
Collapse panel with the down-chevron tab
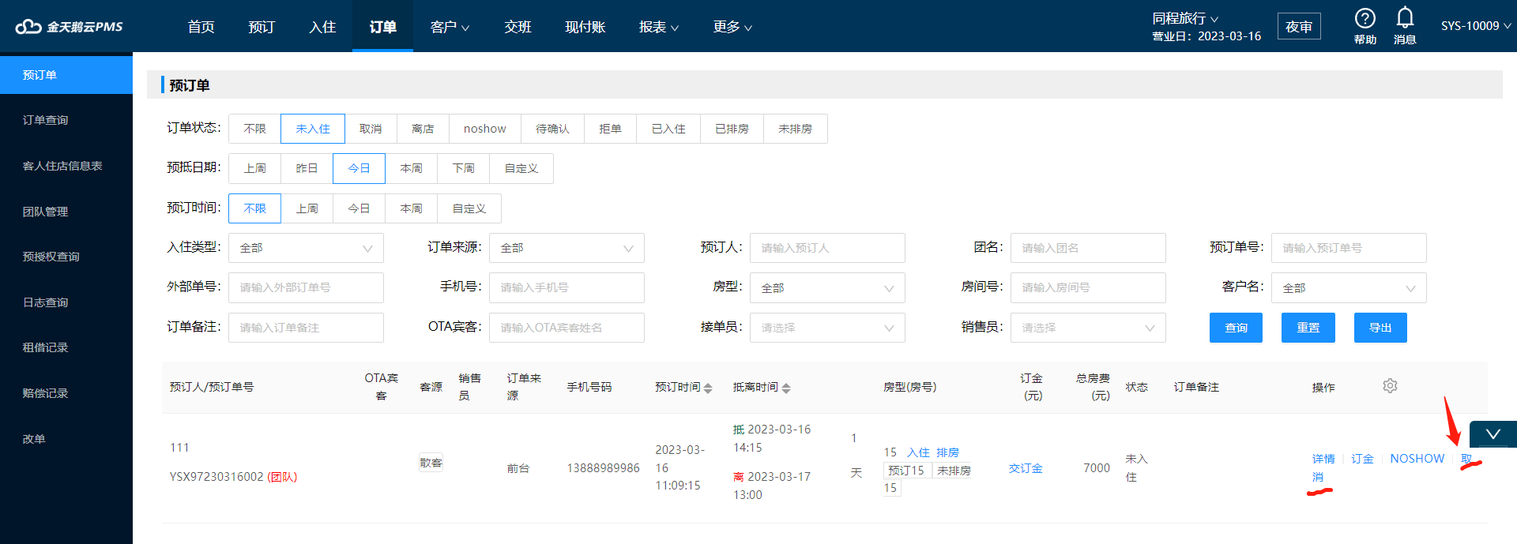tap(1493, 434)
